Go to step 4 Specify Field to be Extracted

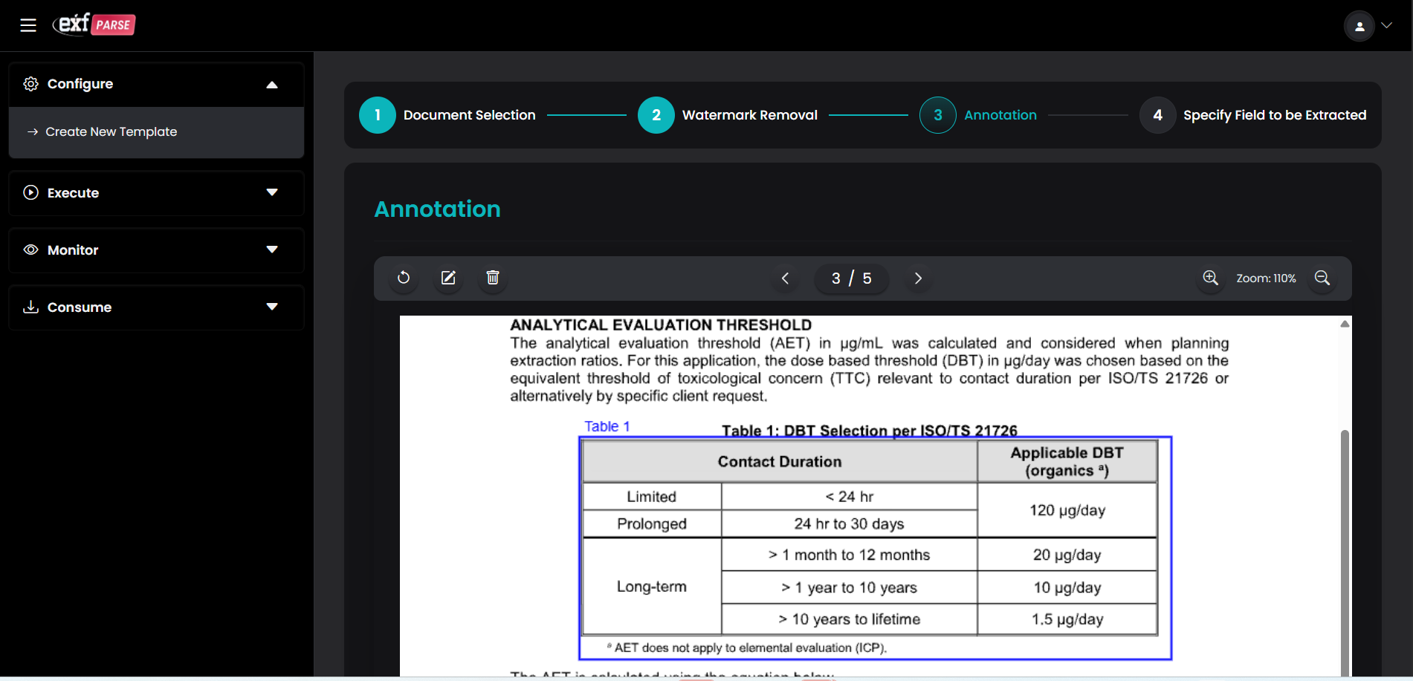(1157, 115)
